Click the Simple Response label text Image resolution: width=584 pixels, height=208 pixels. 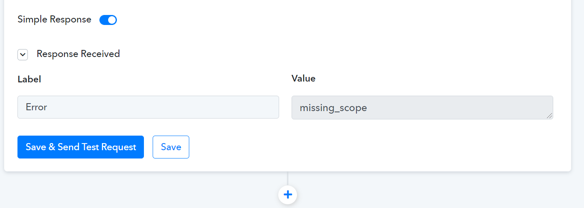(54, 20)
